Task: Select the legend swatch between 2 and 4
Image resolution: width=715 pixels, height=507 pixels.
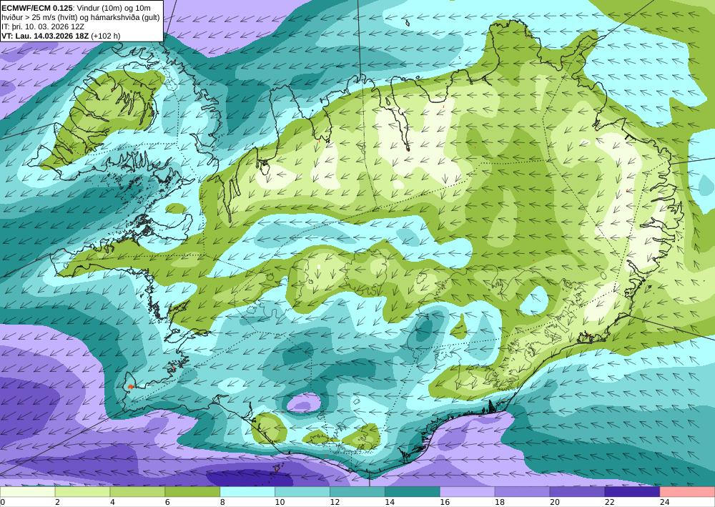Action: pyautogui.click(x=82, y=492)
